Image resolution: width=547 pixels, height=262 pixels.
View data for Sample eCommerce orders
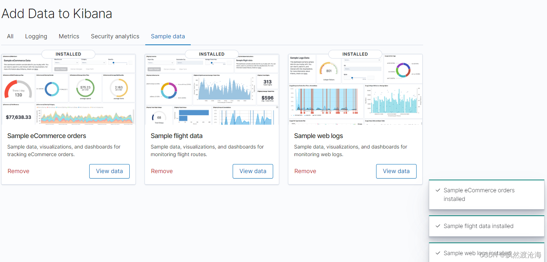pyautogui.click(x=109, y=171)
